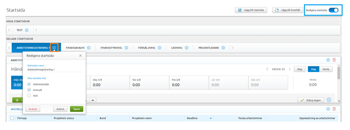This screenshot has width=350, height=130.
Task: Go to previous week before Vecka 35
Action: [x=267, y=69]
